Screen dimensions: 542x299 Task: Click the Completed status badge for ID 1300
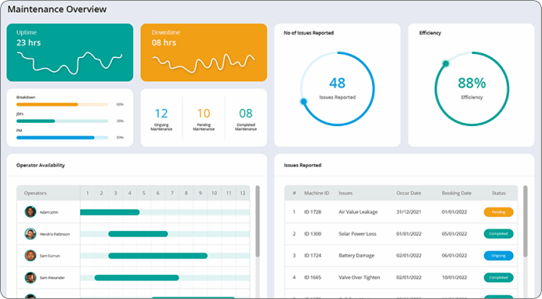click(498, 234)
